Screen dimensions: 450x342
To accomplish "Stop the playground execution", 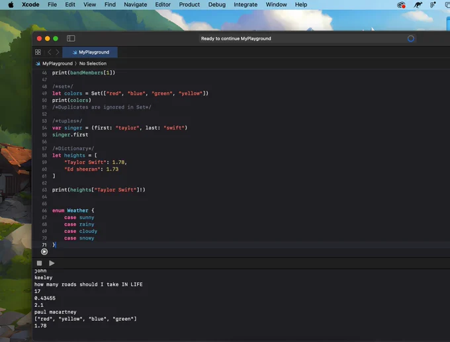I will tap(39, 263).
